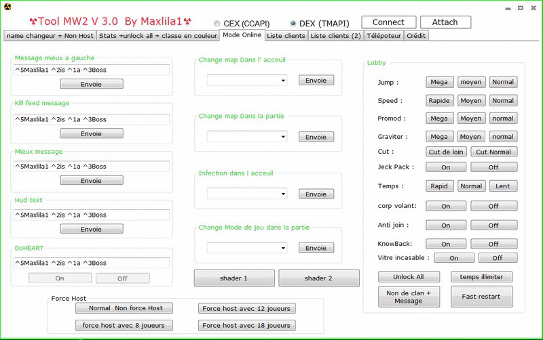
Task: Open the Liste clients tab
Action: 286,36
